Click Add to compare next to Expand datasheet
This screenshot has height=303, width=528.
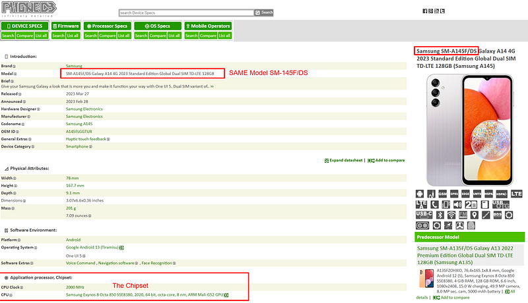387,160
